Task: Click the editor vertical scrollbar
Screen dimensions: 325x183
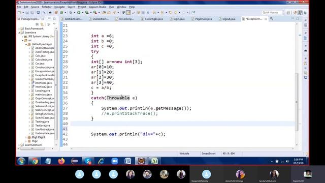Action: (x=297, y=102)
